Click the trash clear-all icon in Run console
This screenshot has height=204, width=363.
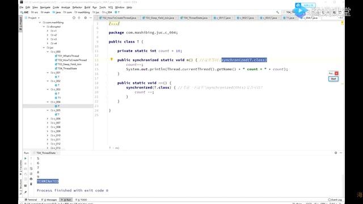pyautogui.click(x=31, y=184)
